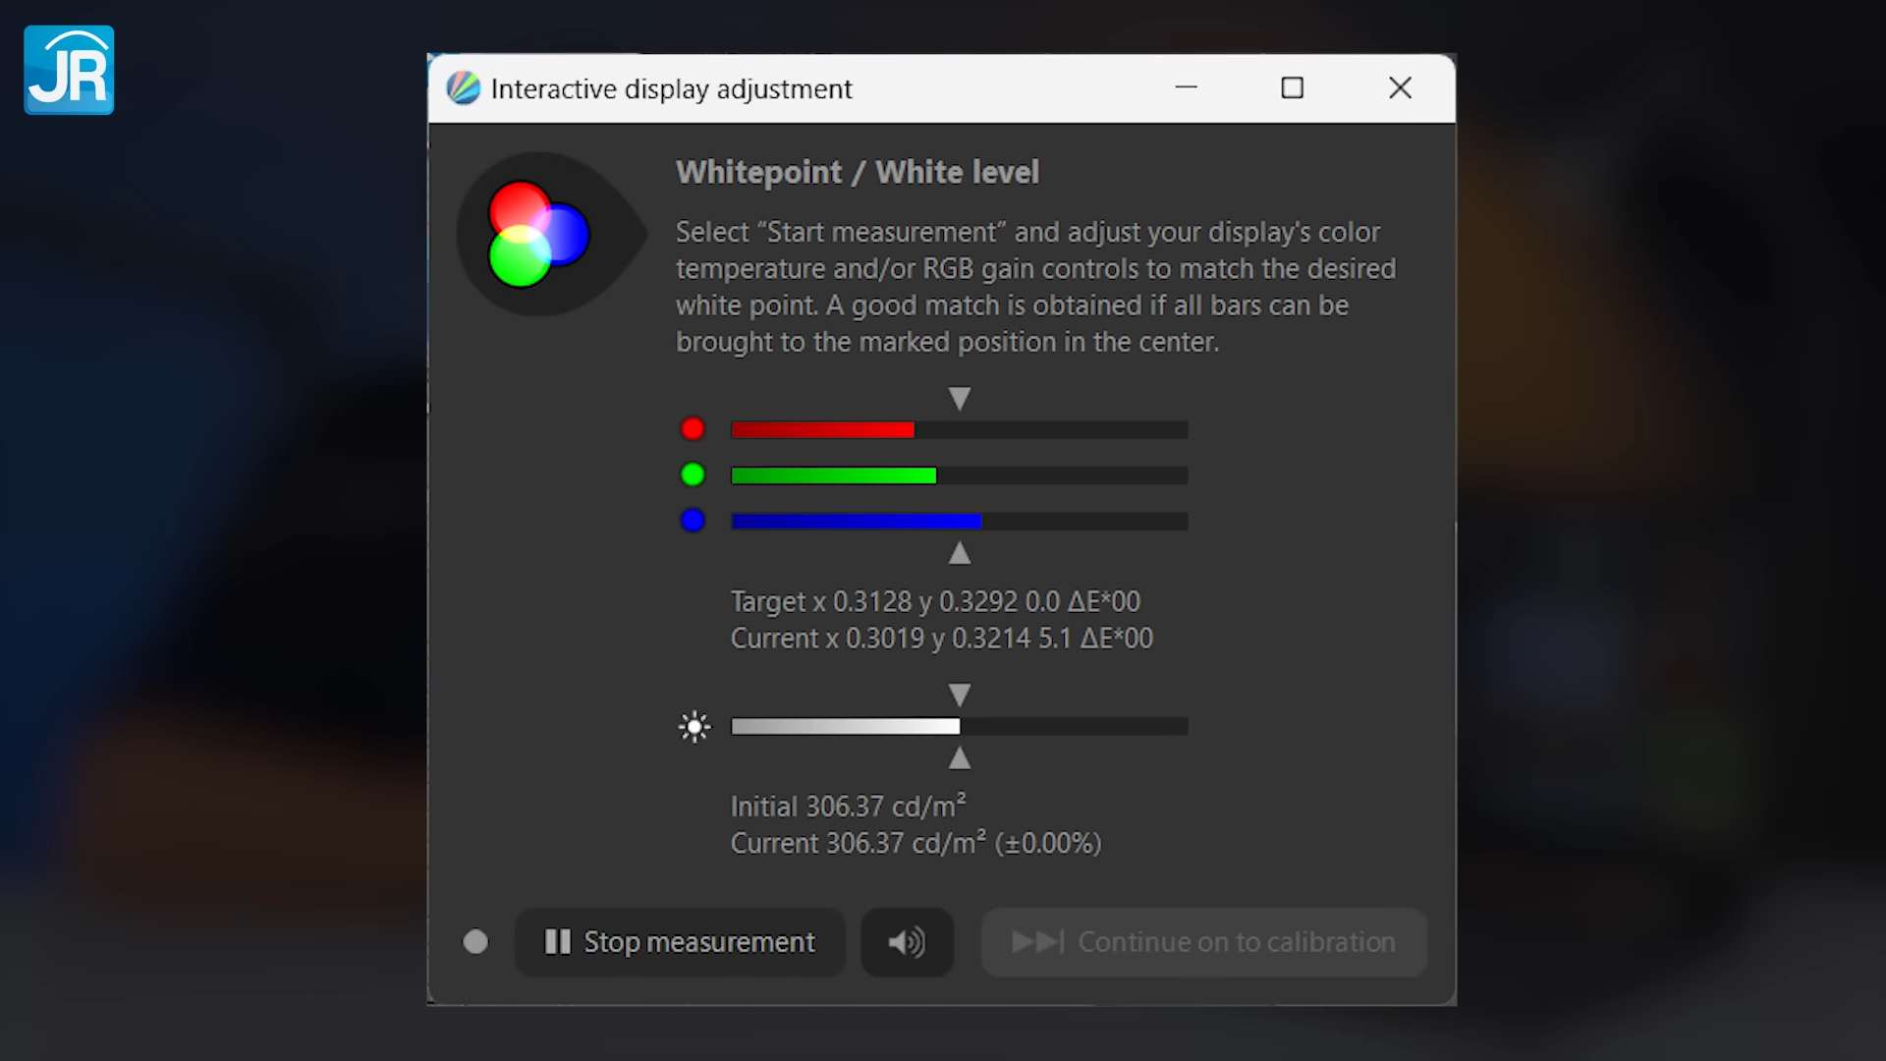Click the brightness sun icon
This screenshot has height=1061, width=1886.
click(x=694, y=727)
